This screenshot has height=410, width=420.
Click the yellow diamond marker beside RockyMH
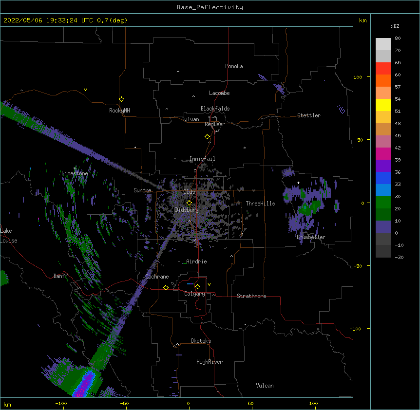pyautogui.click(x=122, y=99)
